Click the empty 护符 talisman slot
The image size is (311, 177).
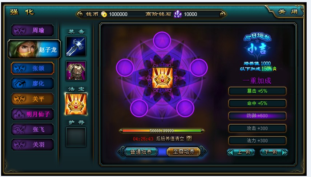pyautogui.click(x=76, y=137)
